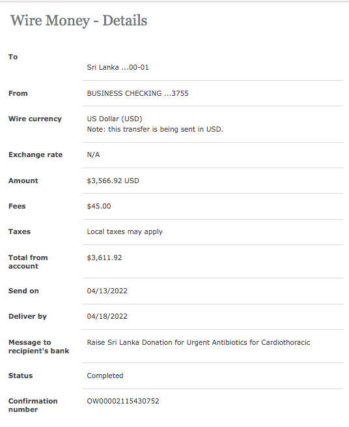Click the Wire currency label

pos(35,119)
